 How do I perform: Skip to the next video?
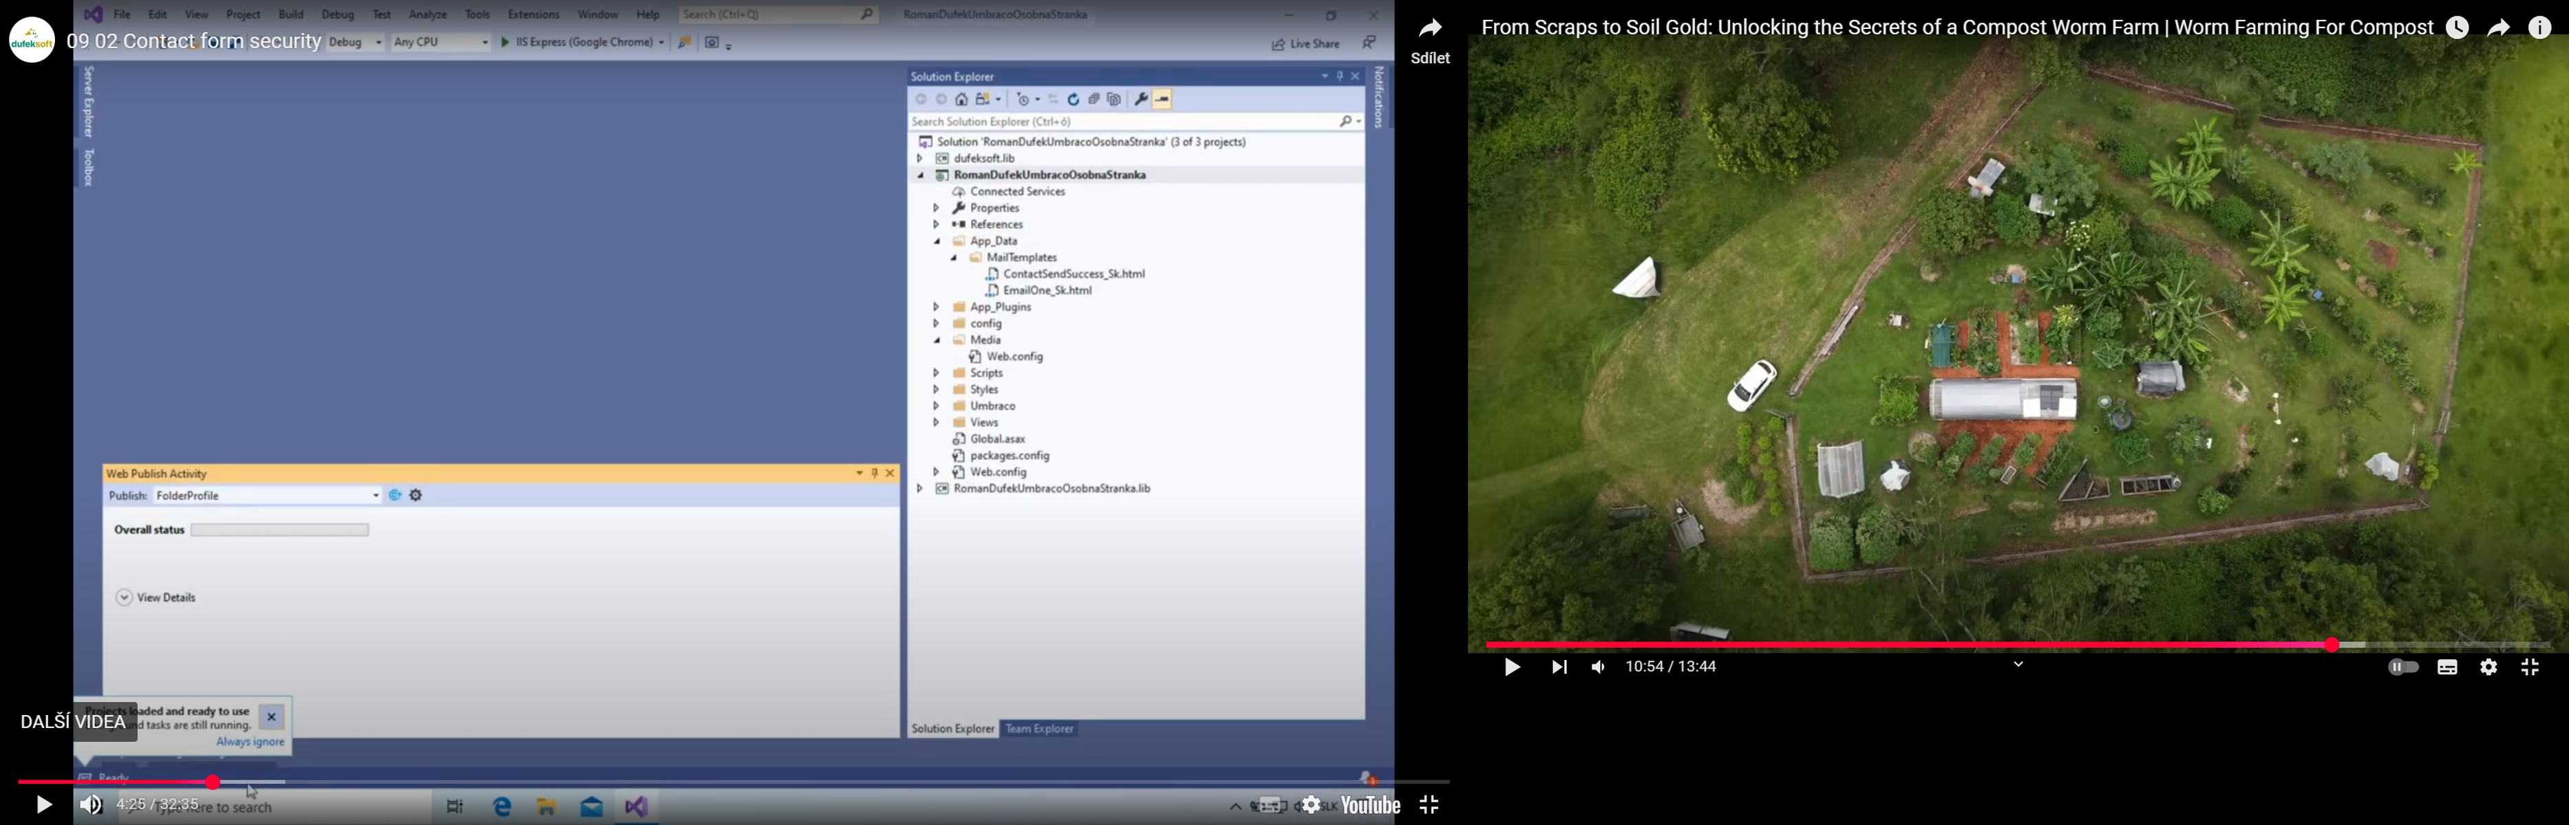tap(1559, 668)
